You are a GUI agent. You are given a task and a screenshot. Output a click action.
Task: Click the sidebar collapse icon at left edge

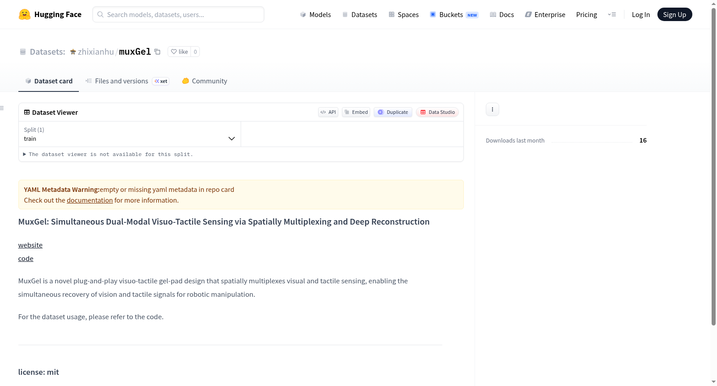click(x=2, y=108)
